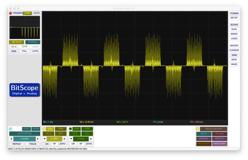
Task: Click the red TRIGGER indicator light
Action: point(10,13)
